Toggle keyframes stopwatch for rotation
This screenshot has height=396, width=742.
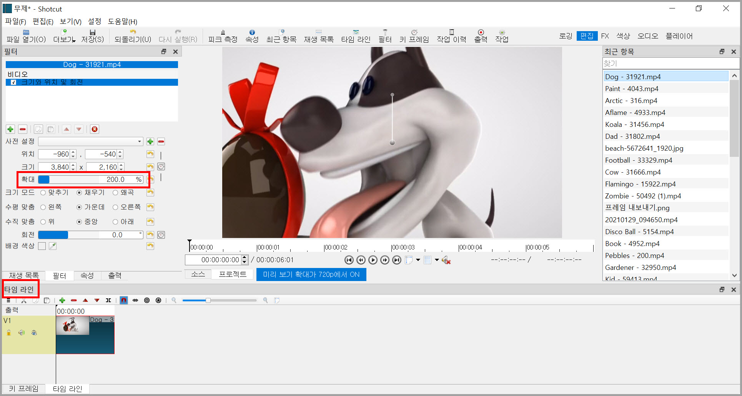pos(161,235)
